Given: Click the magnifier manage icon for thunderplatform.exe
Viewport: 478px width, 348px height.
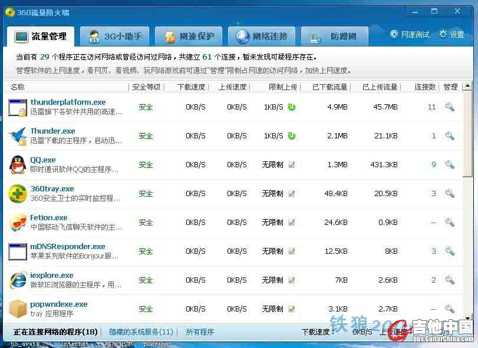Looking at the screenshot, I should click(450, 107).
